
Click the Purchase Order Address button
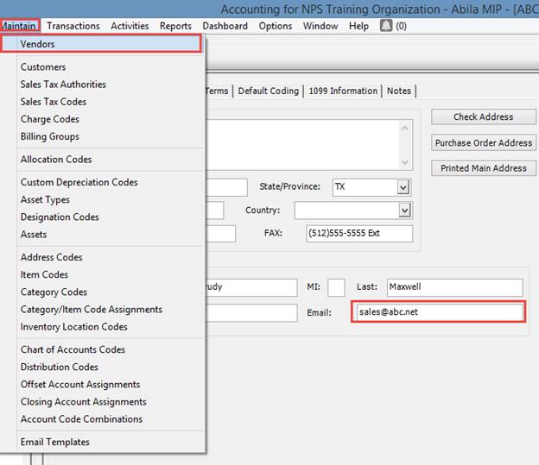point(483,143)
